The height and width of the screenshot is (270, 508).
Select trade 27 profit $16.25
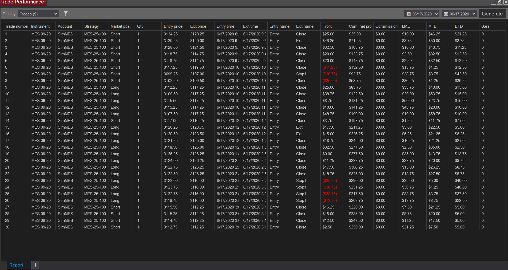328,207
